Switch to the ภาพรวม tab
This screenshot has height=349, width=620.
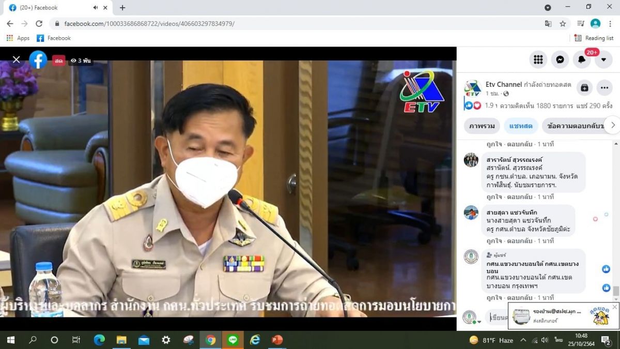coord(482,126)
